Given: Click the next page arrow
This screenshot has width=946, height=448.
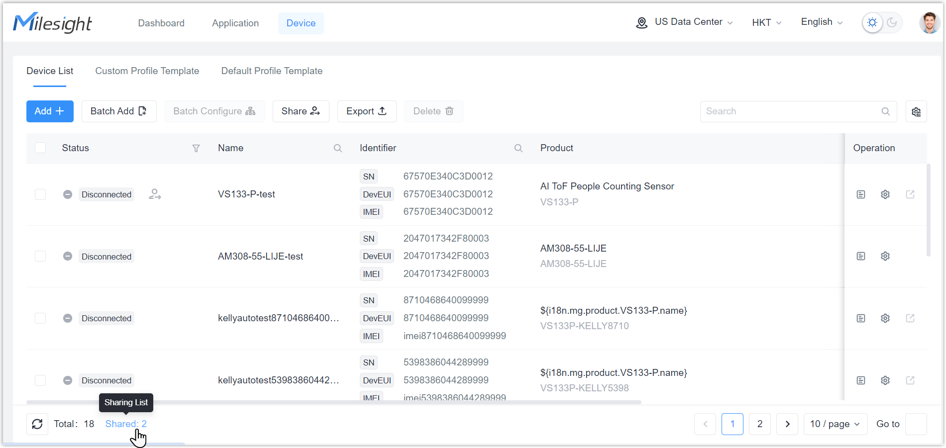Looking at the screenshot, I should (787, 424).
